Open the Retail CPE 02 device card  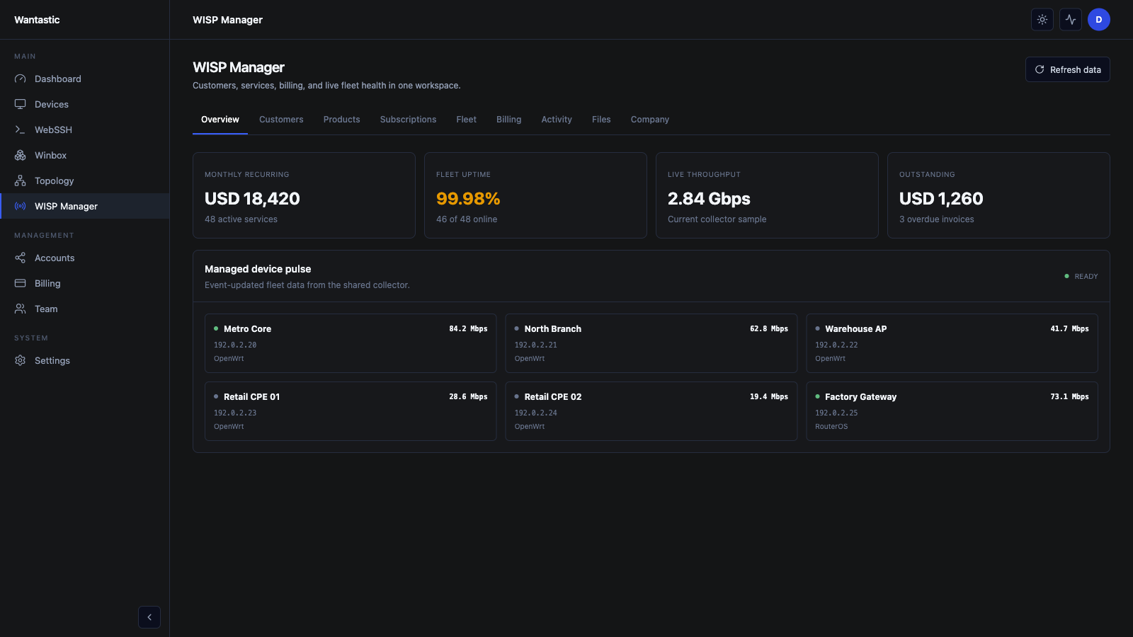pyautogui.click(x=651, y=411)
